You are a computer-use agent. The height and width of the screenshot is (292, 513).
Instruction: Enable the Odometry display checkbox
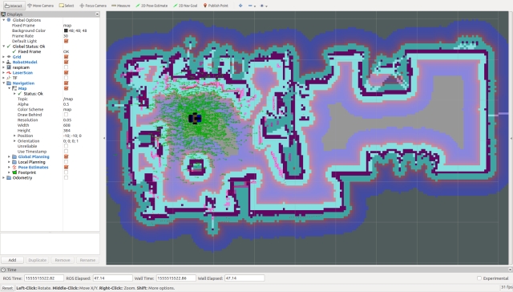click(x=66, y=178)
